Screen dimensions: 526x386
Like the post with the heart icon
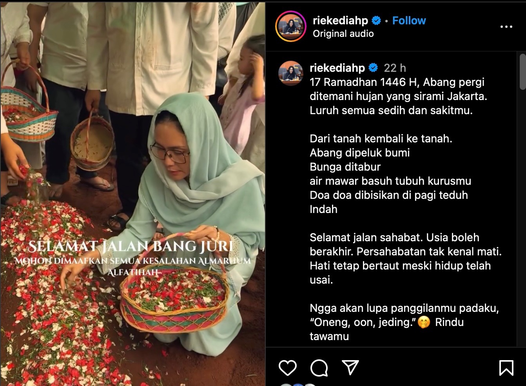(287, 368)
